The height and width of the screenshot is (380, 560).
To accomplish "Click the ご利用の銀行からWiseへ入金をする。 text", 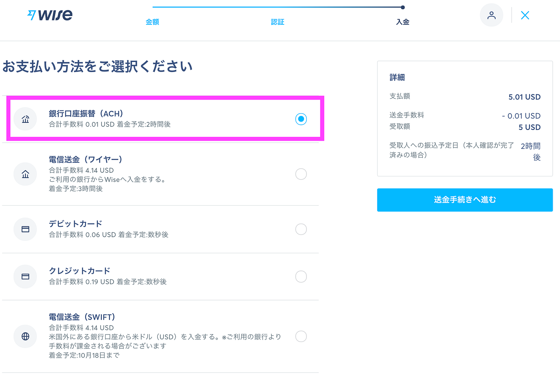I will point(107,180).
